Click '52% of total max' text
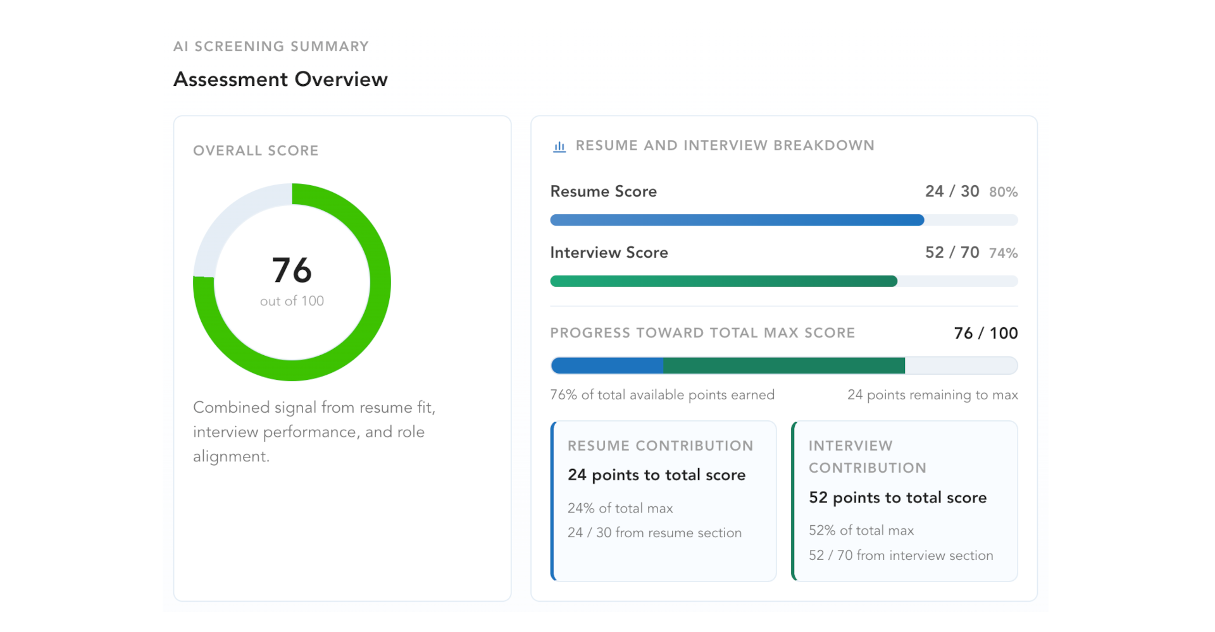1215x632 pixels. (x=861, y=531)
